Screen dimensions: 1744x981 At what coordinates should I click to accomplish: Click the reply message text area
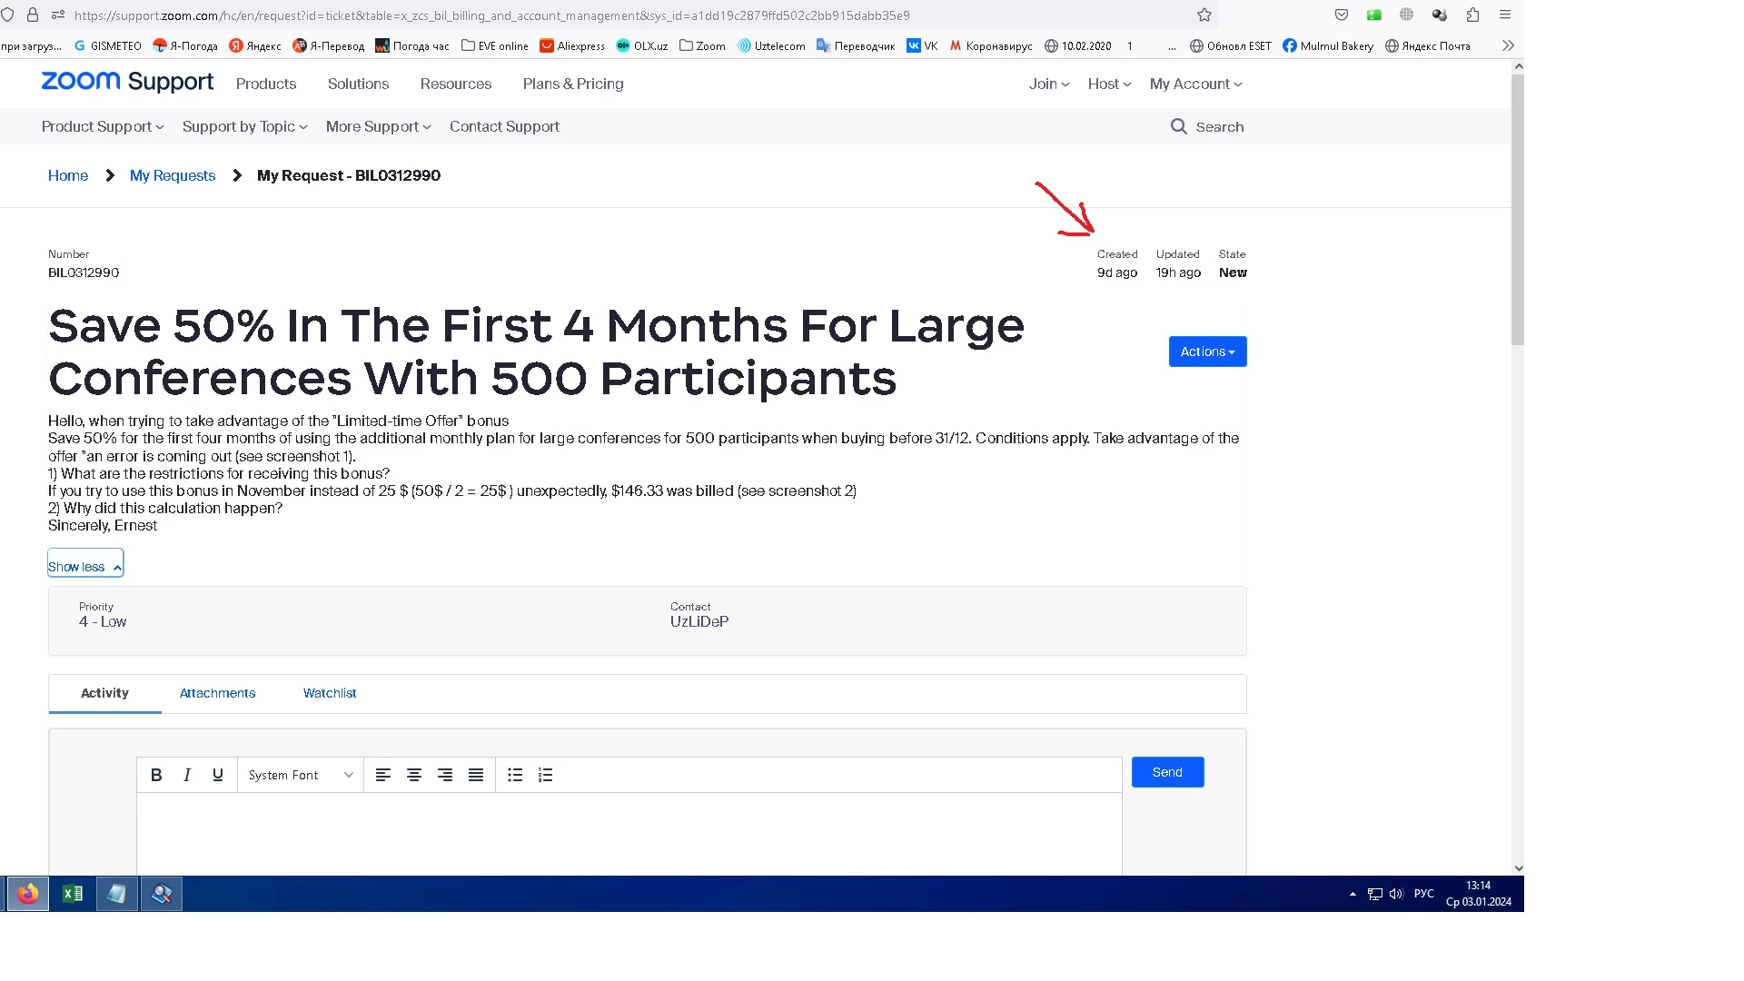tap(629, 832)
